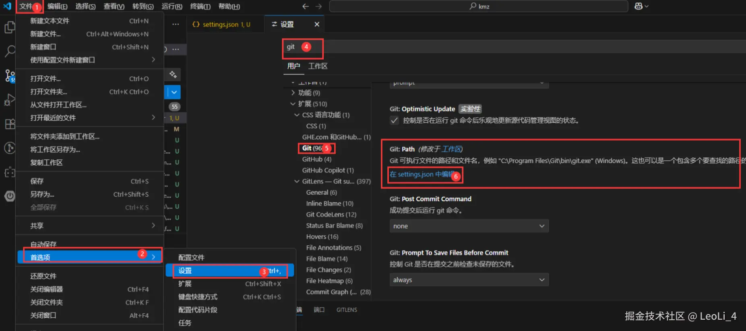Open the Copilot dropdown chevron in title bar
Screen dimensions: 746x331
click(x=647, y=6)
